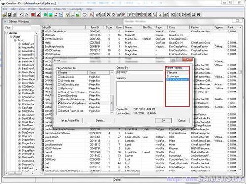Viewport: 246px width, 184px height.
Task: Cancel the Data dialog
Action: [182, 121]
